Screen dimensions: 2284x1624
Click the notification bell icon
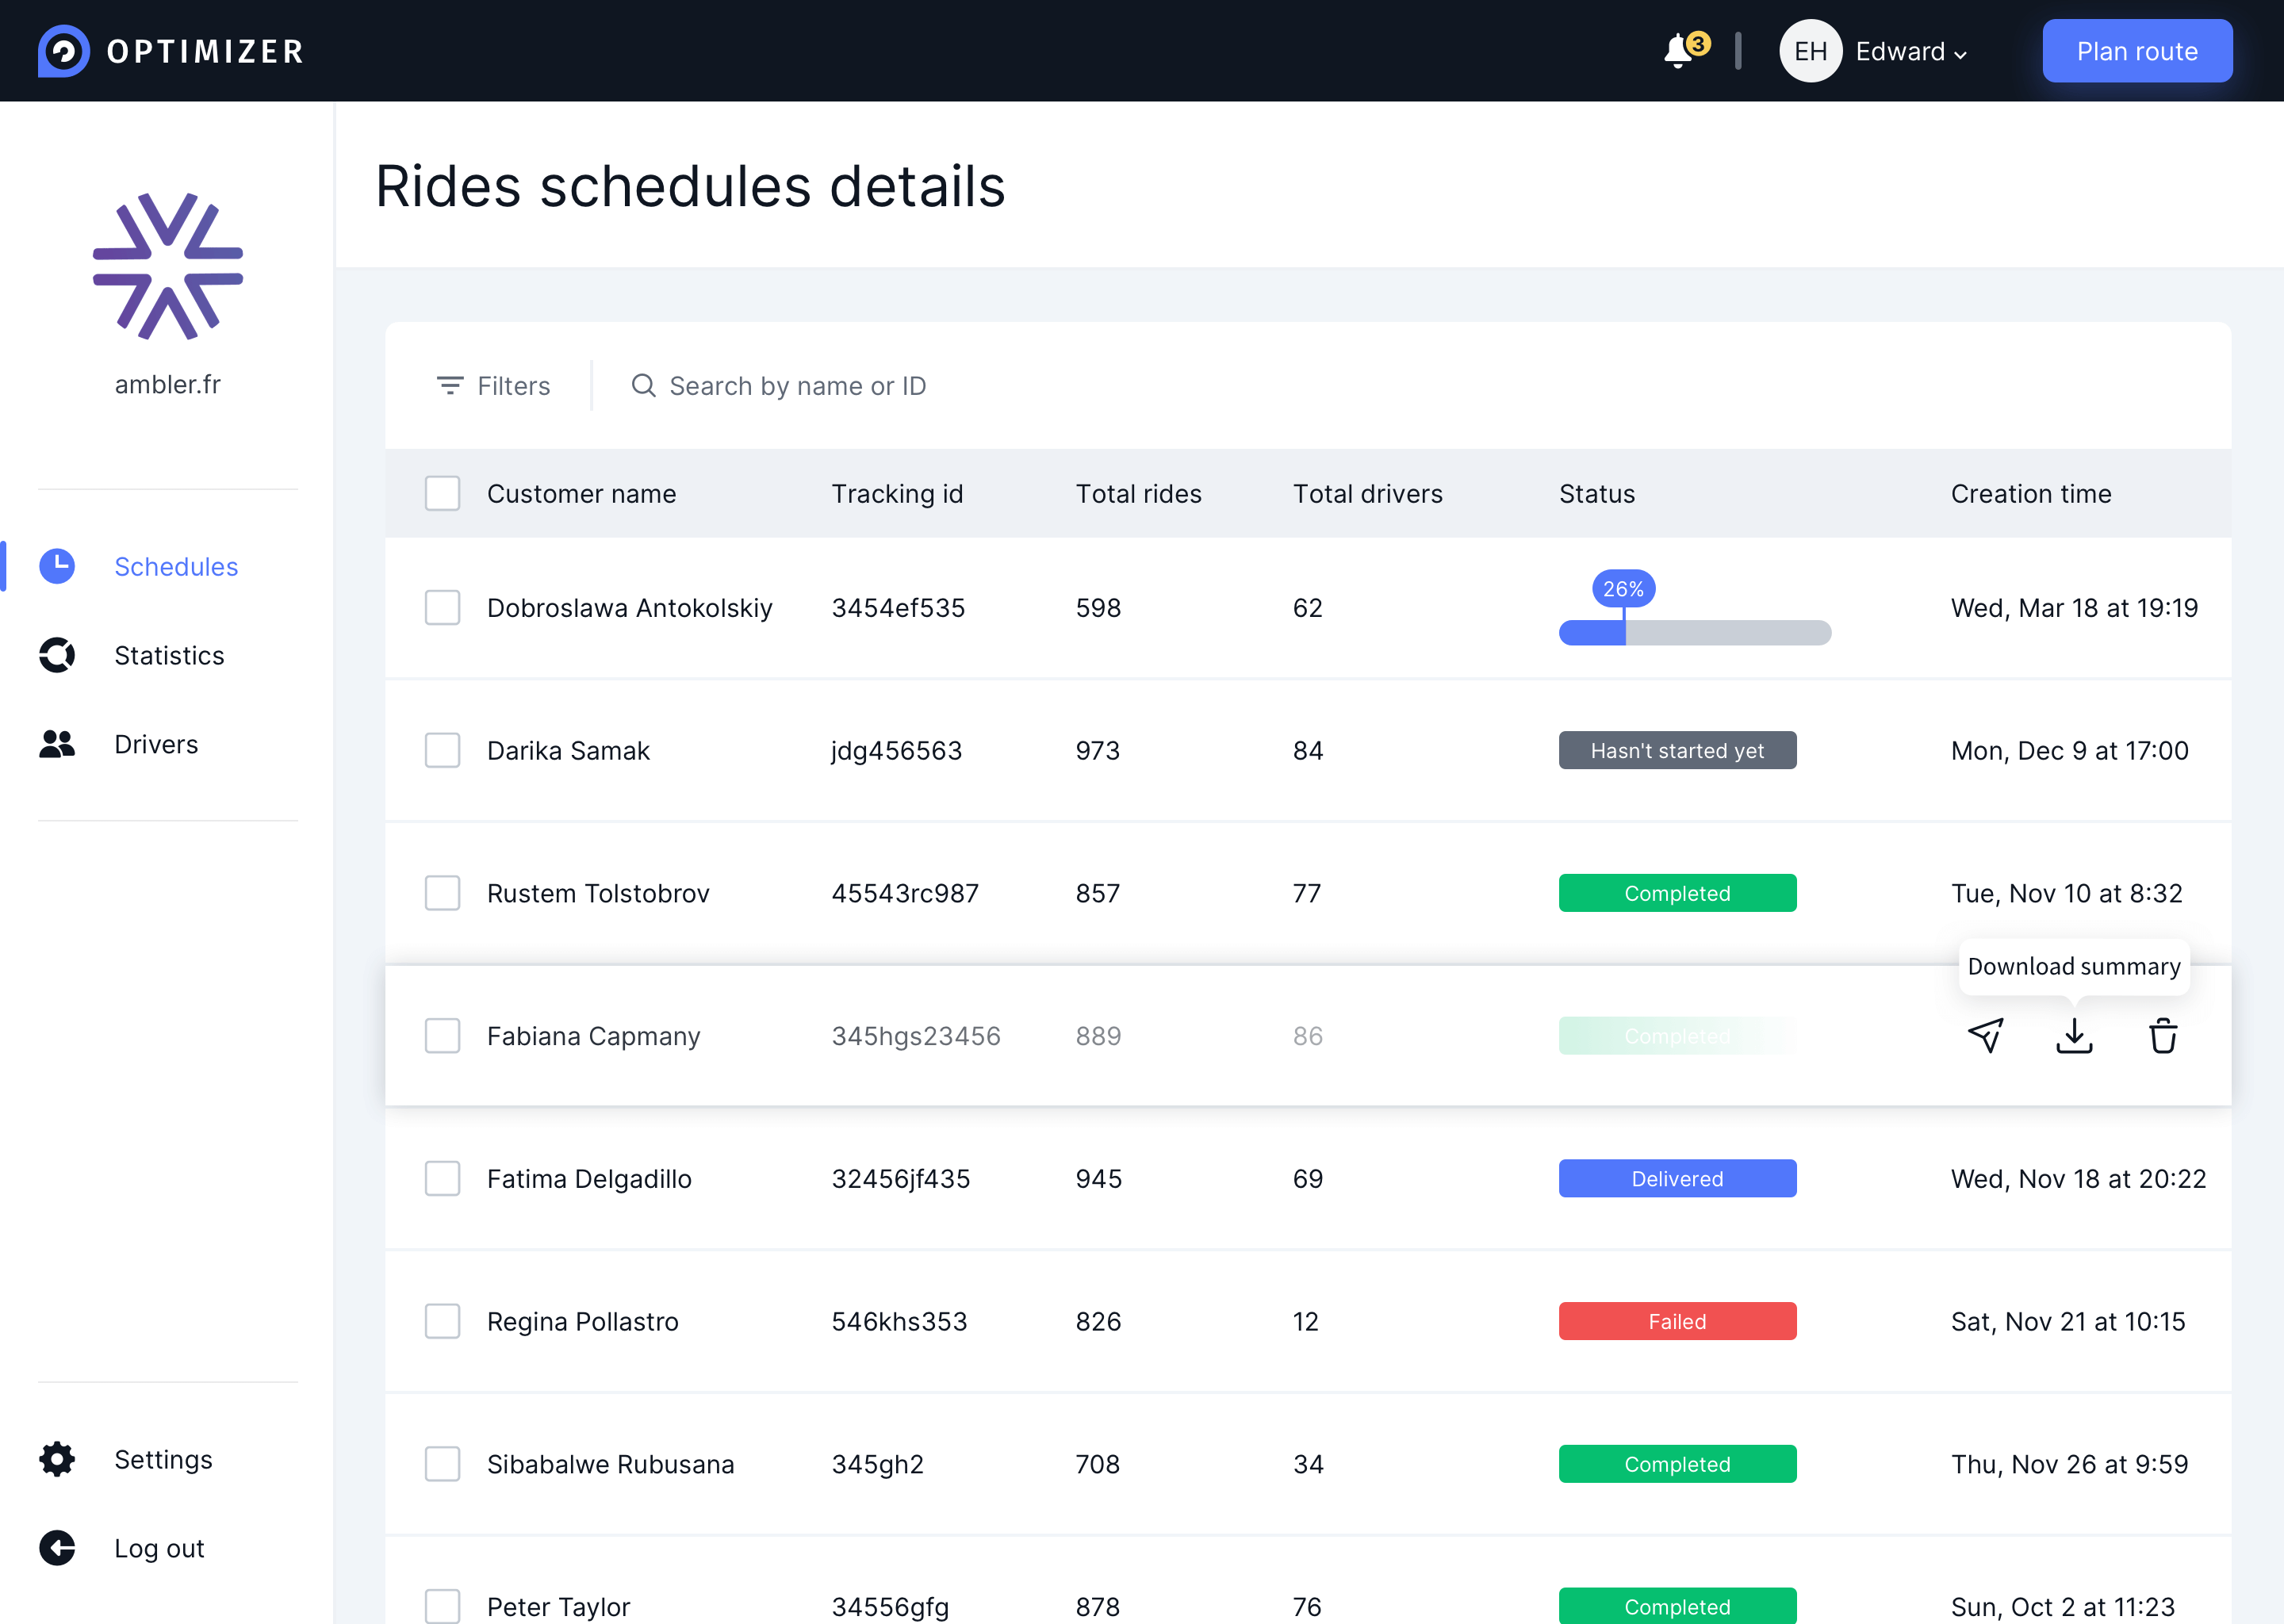coord(1679,51)
